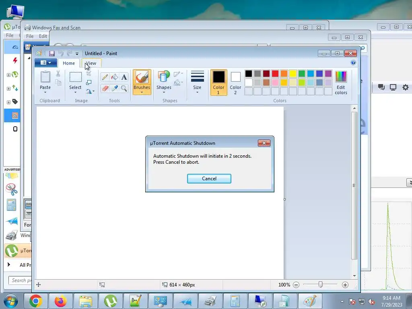This screenshot has width=412, height=309.
Task: Open Chrome from the taskbar
Action: (36, 301)
